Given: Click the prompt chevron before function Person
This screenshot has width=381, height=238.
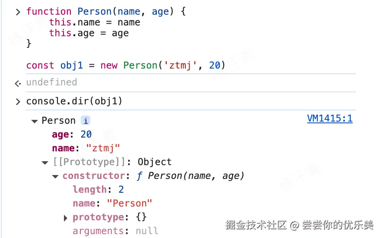Looking at the screenshot, I should 18,12.
